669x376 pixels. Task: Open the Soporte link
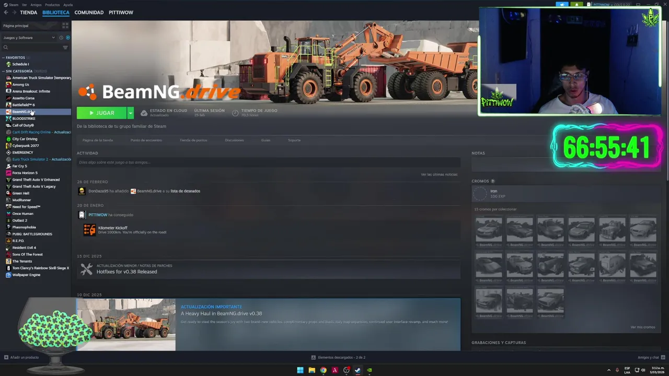click(x=294, y=140)
